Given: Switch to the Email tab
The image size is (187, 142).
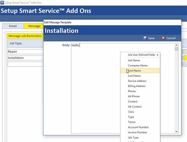Looking at the screenshot, I should (13, 26).
